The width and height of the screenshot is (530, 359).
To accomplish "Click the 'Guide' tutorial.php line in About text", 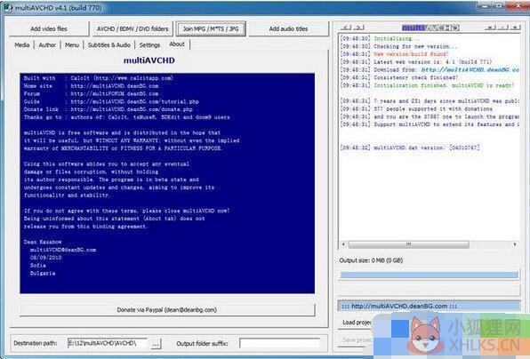I will coord(111,101).
